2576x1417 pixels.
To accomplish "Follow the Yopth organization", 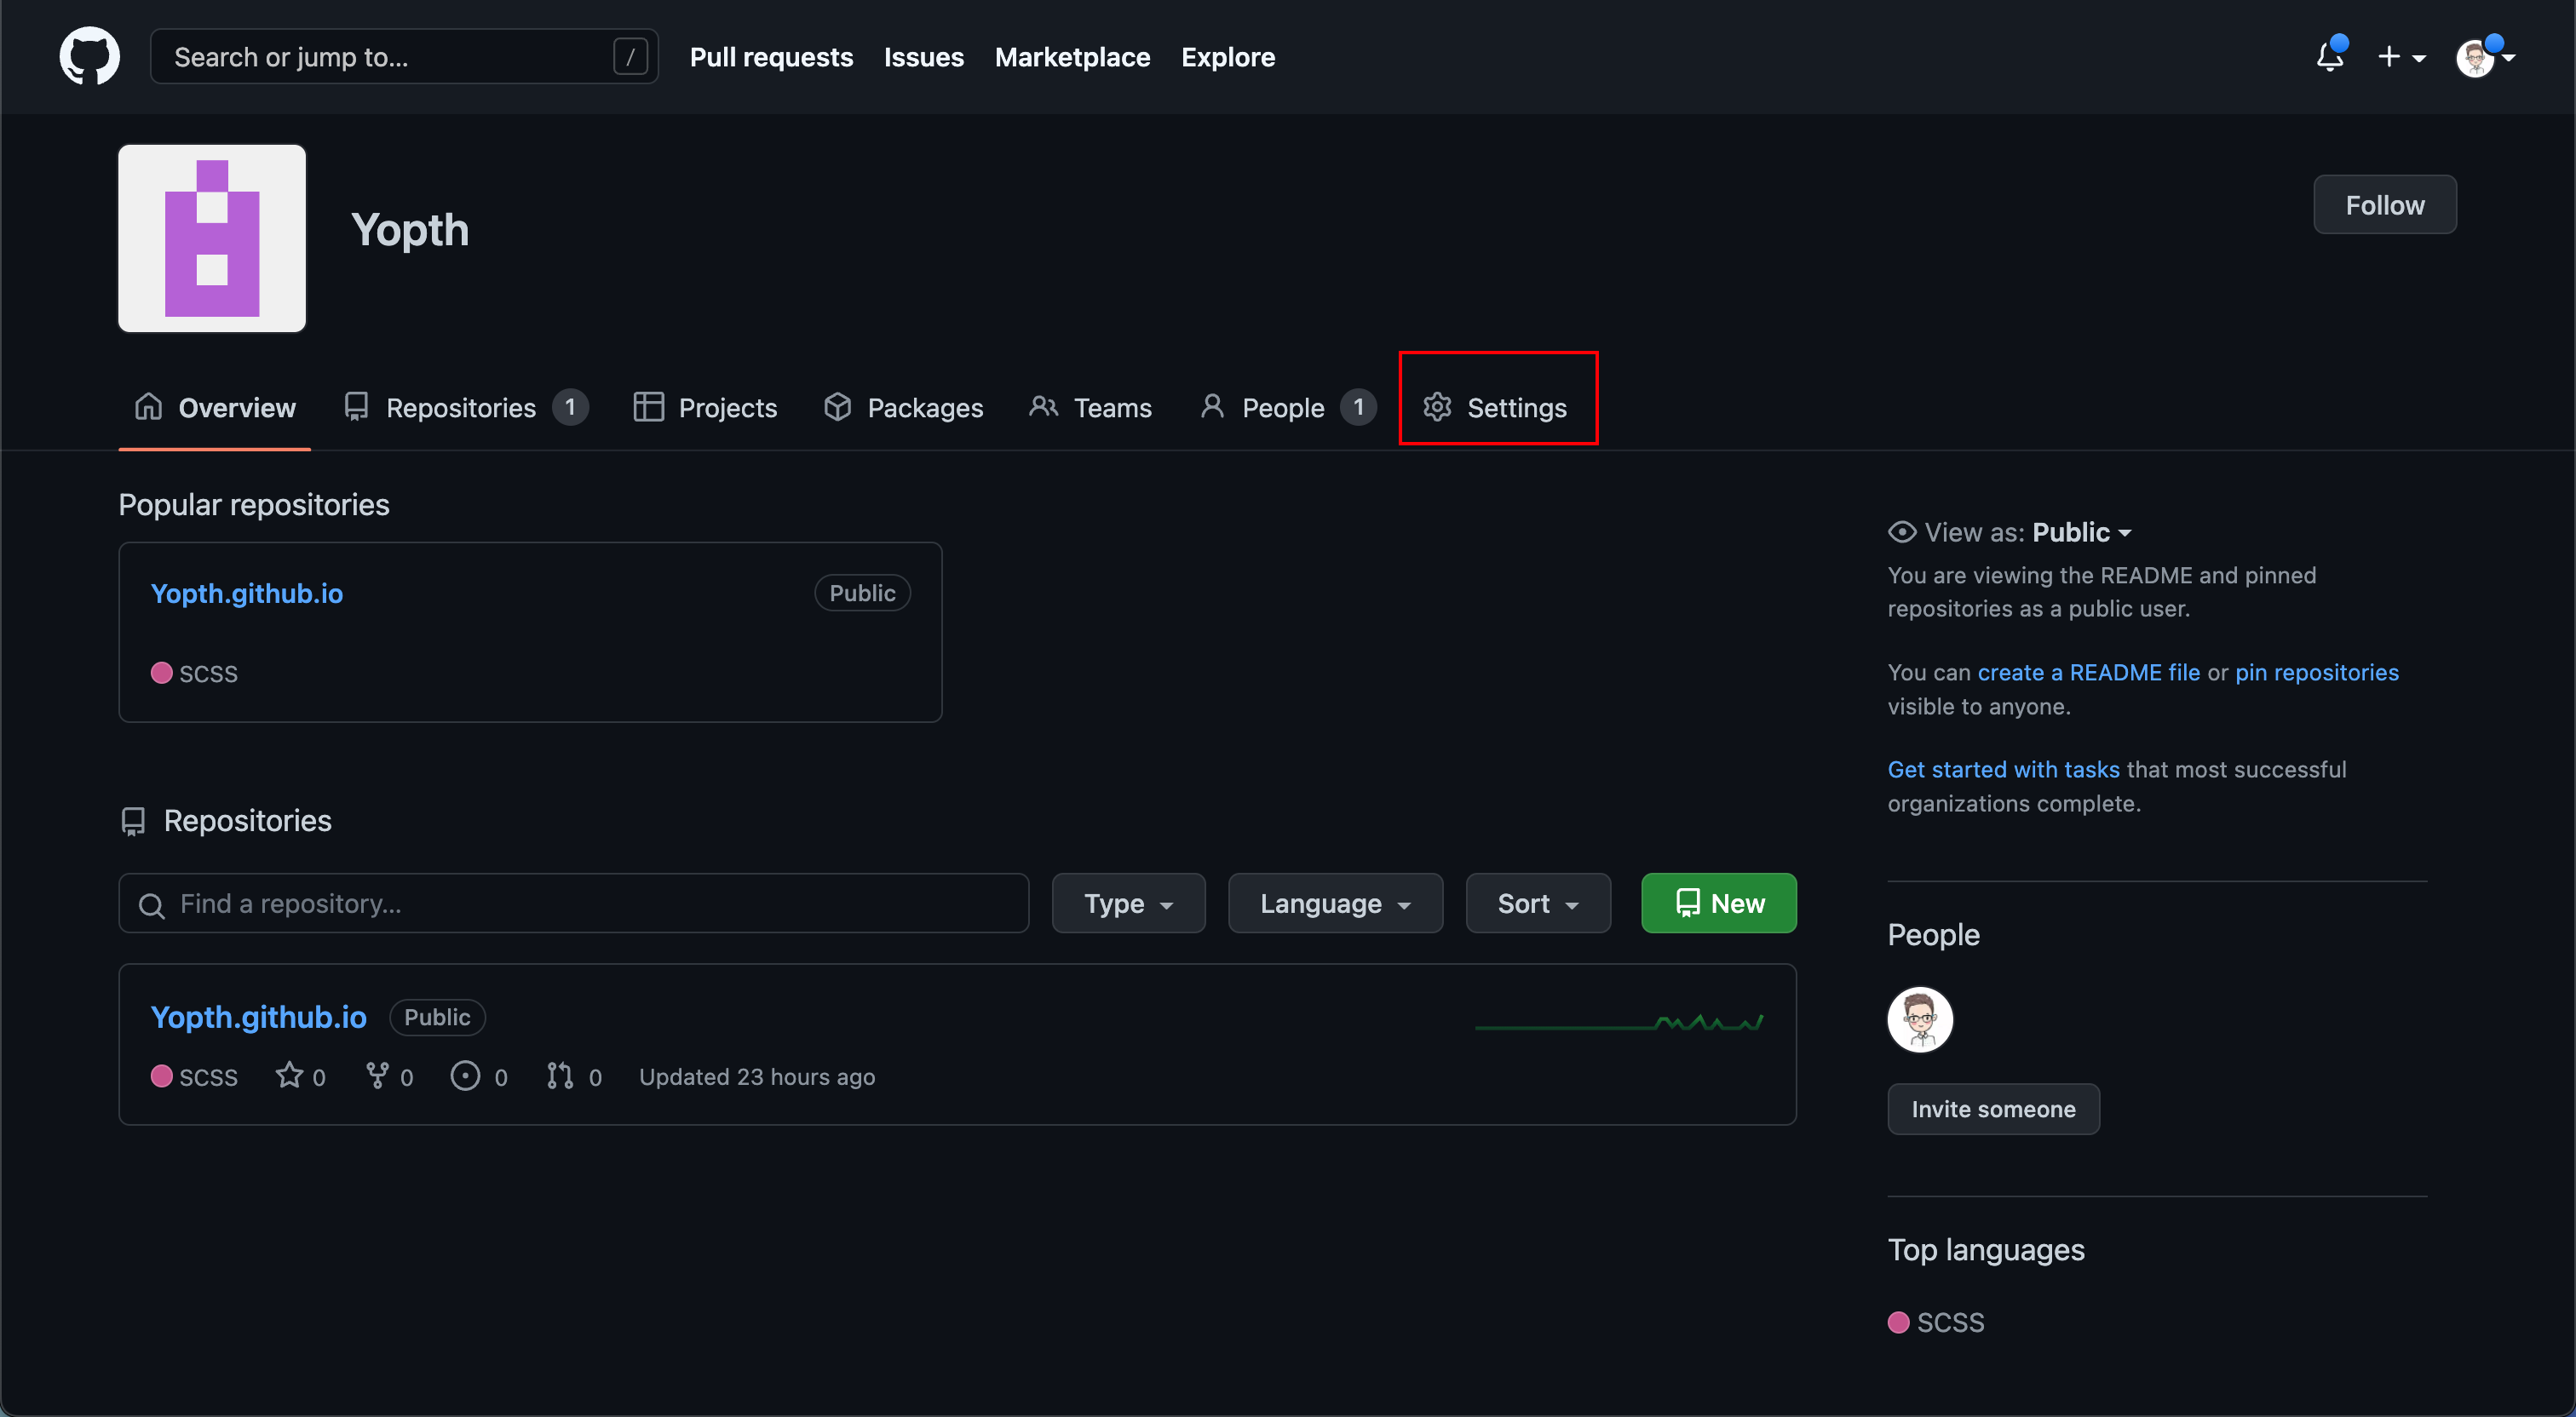I will [2384, 205].
